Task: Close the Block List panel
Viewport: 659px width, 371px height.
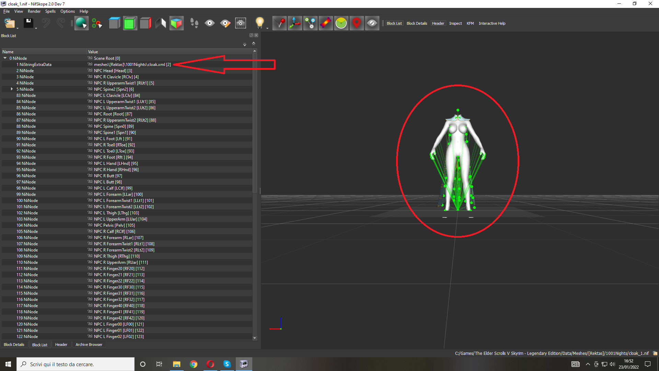Action: (x=256, y=35)
